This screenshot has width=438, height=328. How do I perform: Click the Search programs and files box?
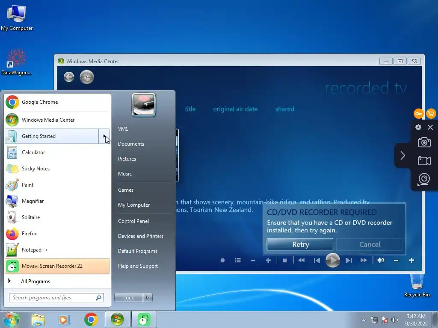[56, 298]
